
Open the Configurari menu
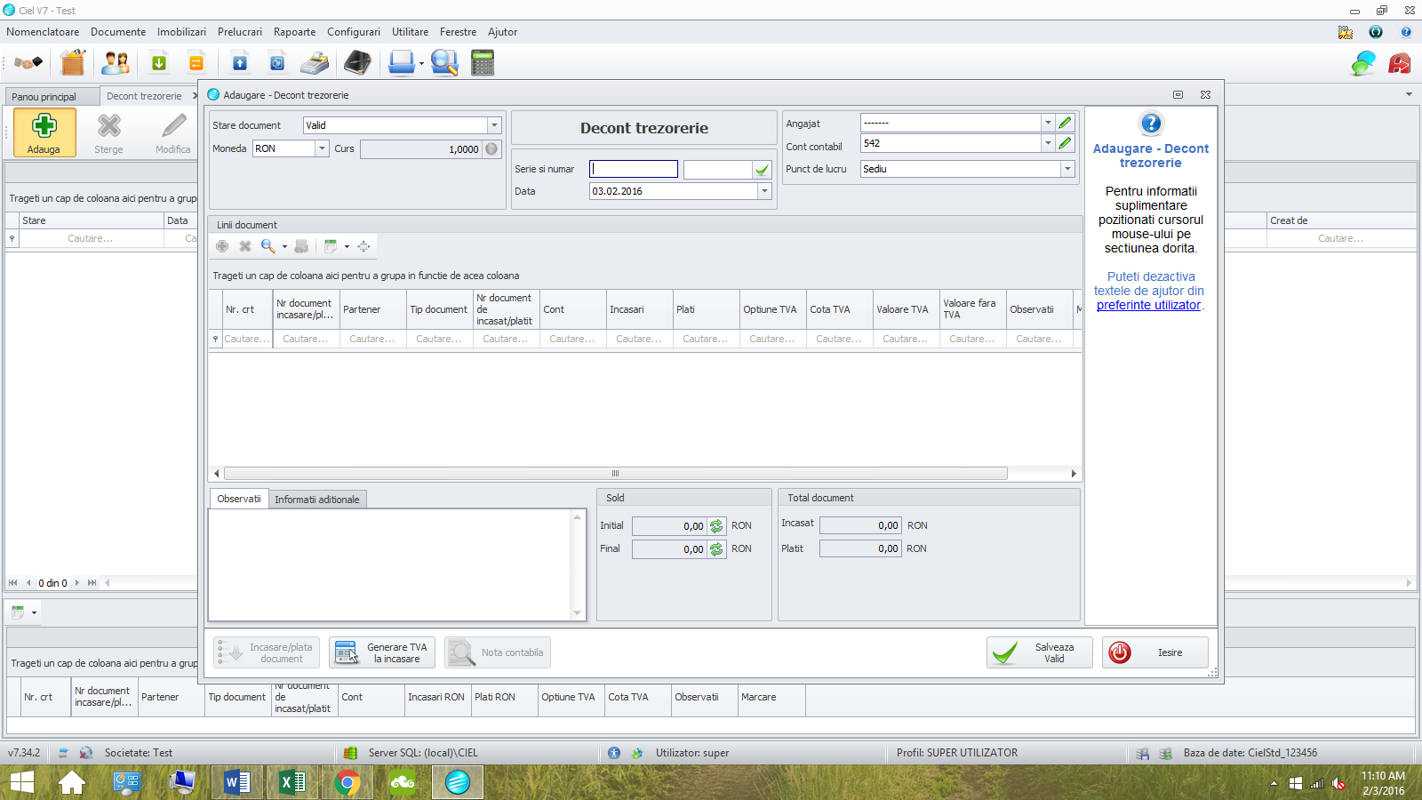pyautogui.click(x=354, y=32)
